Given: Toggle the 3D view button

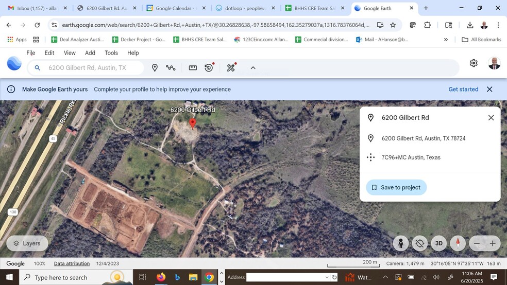Looking at the screenshot, I should [439, 243].
